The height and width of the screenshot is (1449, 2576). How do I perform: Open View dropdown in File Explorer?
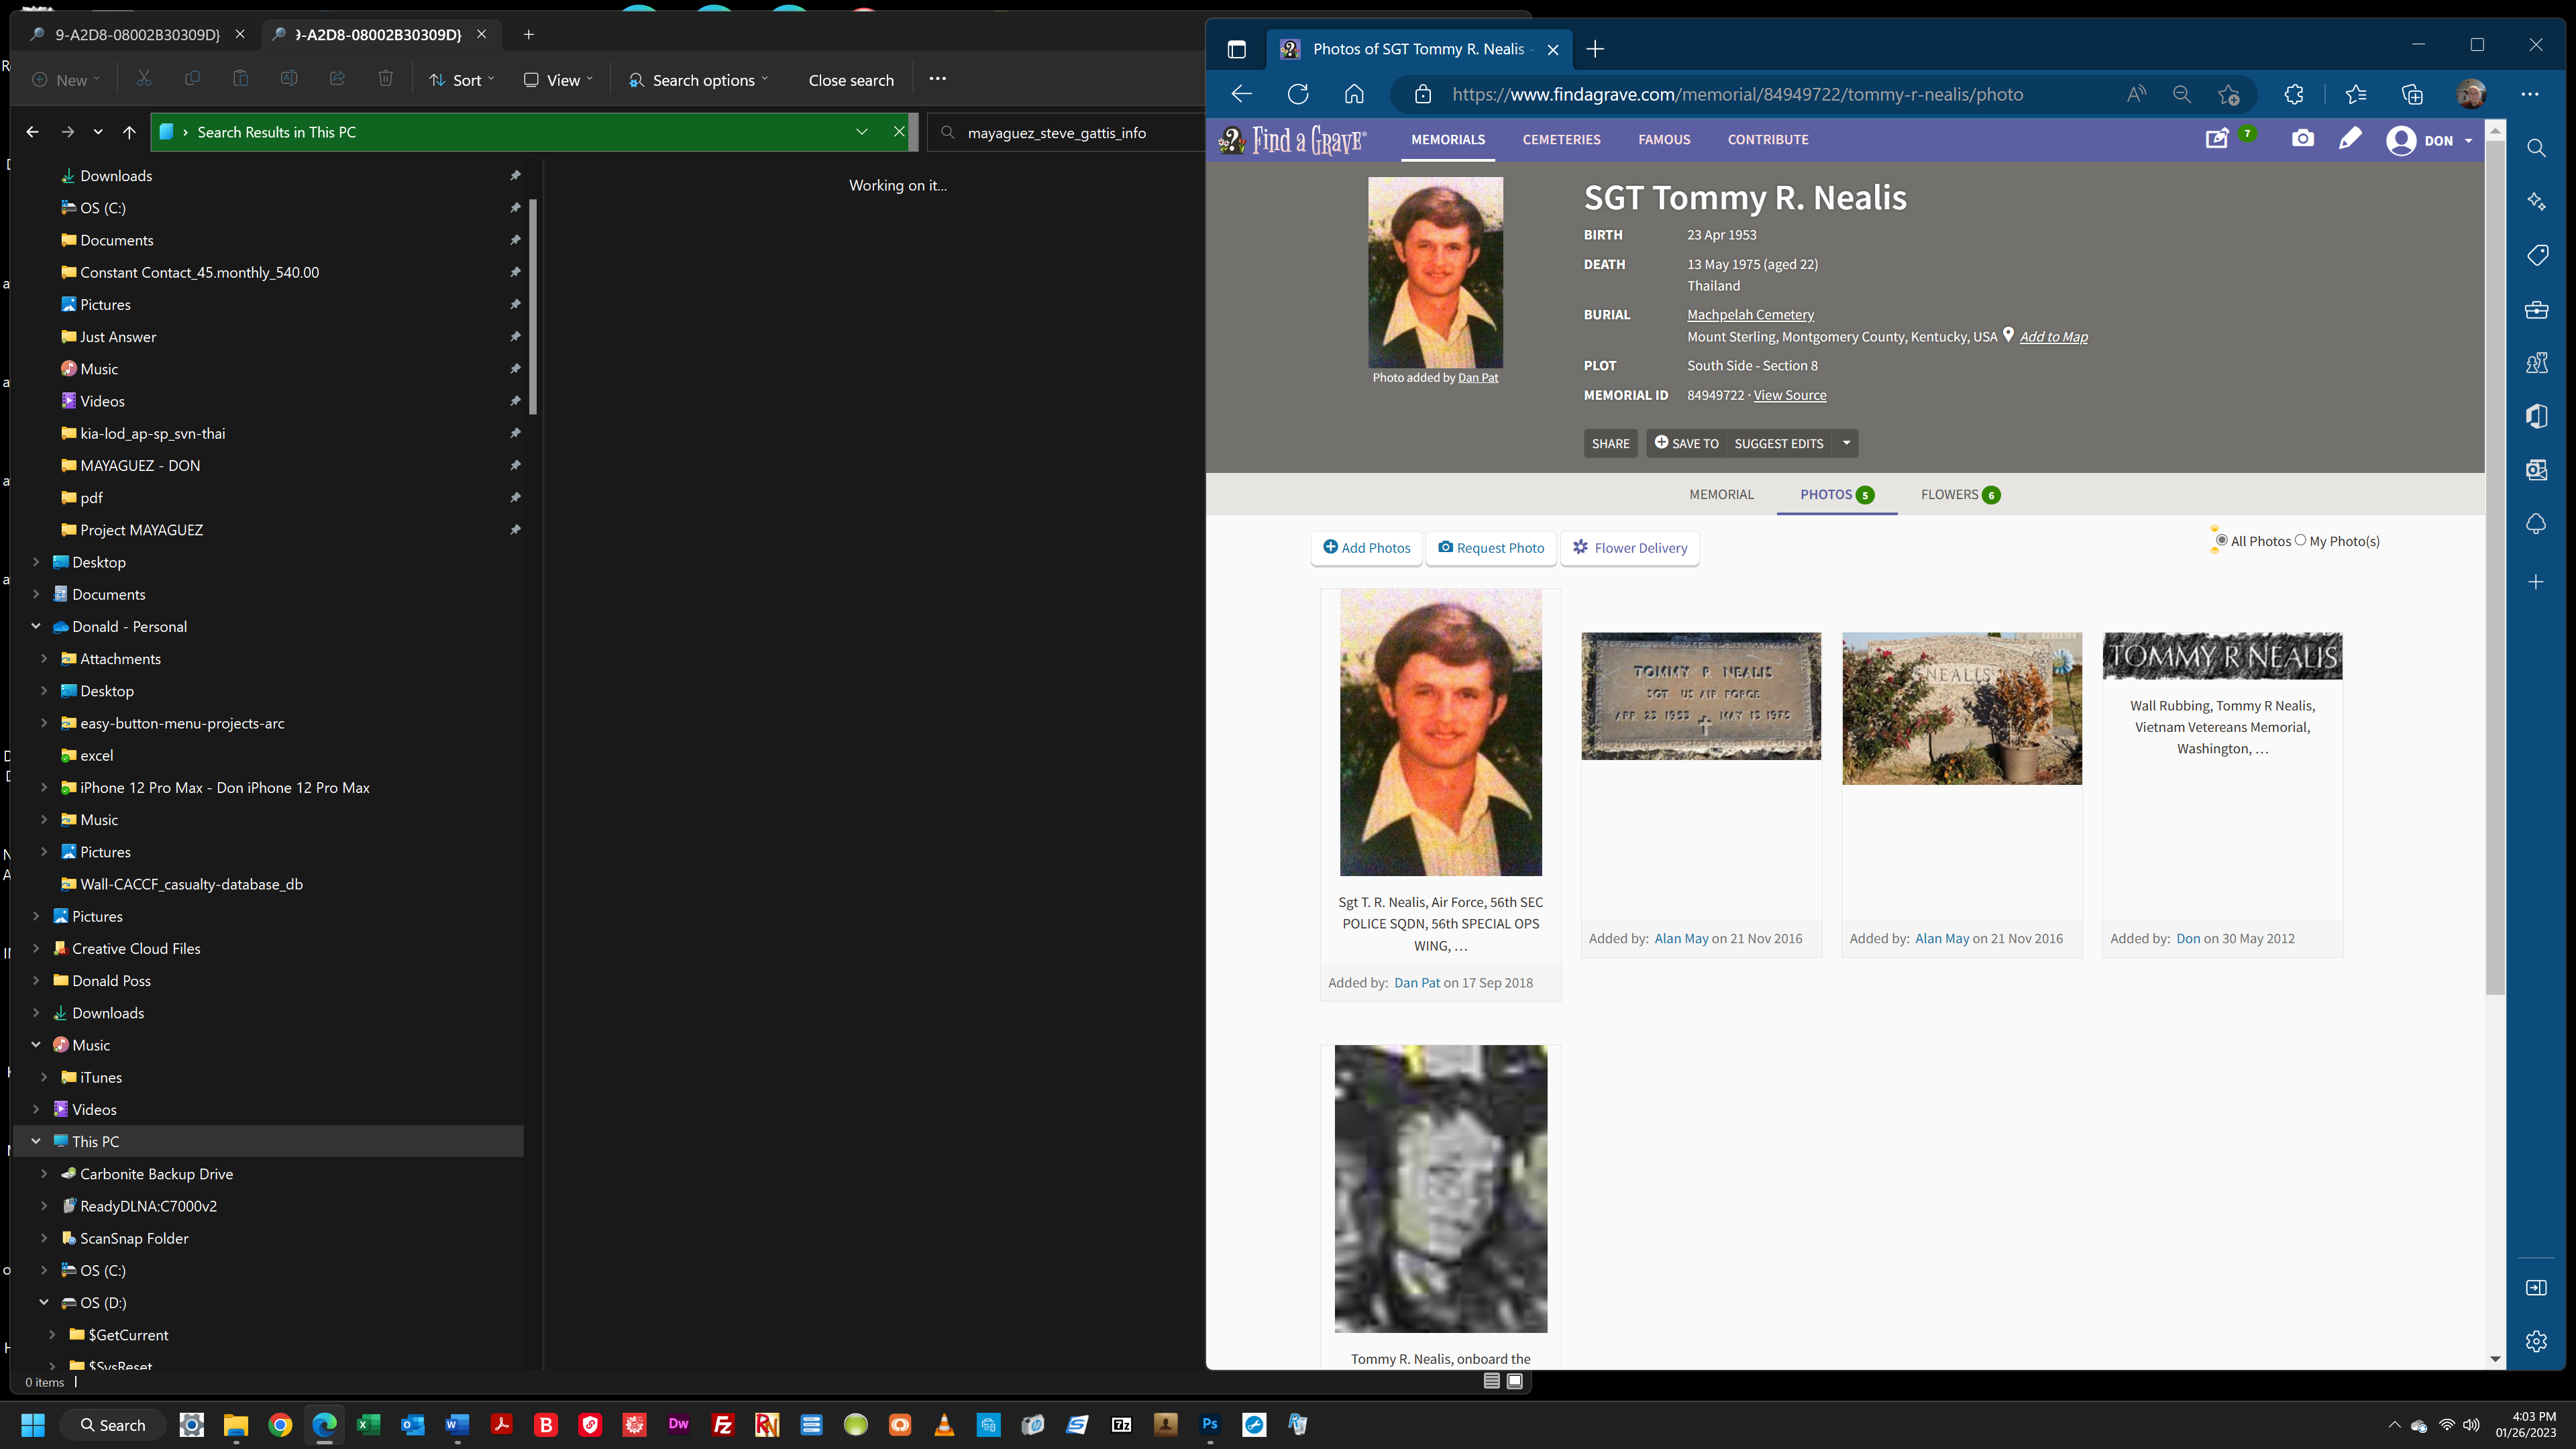click(x=558, y=80)
